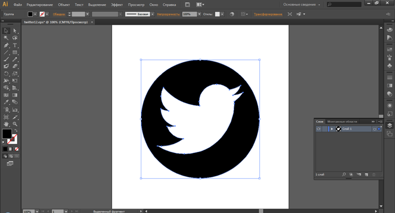Select the Direct Selection (white arrow) tool

pyautogui.click(x=15, y=31)
